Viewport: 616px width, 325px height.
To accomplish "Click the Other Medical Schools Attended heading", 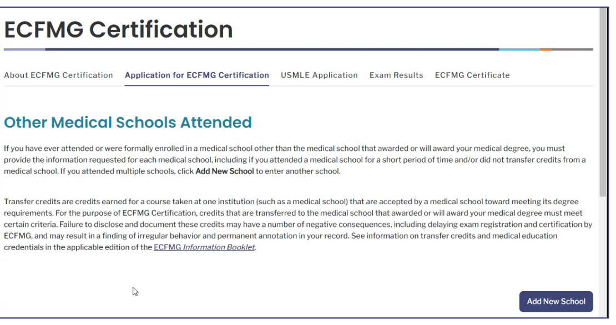I will [x=128, y=123].
